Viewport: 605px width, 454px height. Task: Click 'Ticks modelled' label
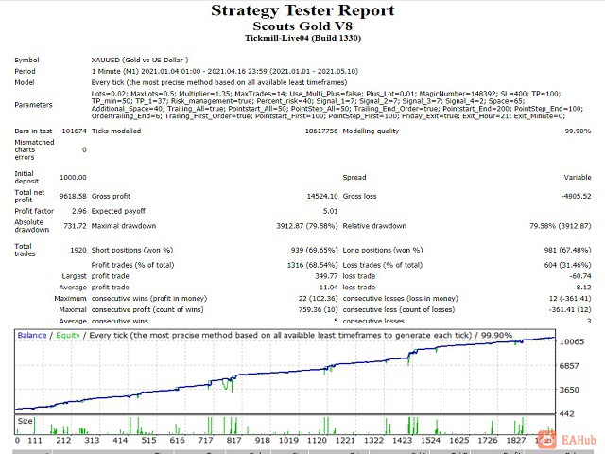116,131
